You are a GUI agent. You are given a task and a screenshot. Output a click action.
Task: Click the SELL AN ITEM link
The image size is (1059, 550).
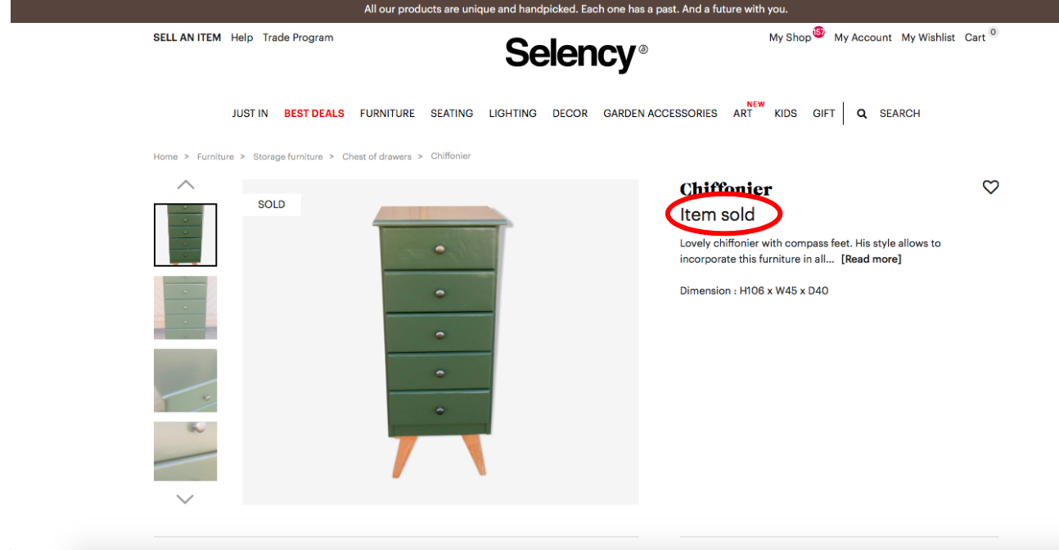[187, 38]
